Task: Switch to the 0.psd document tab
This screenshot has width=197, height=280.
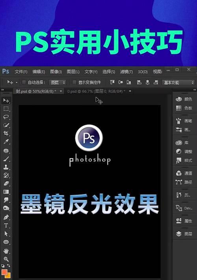Action: click(96, 91)
